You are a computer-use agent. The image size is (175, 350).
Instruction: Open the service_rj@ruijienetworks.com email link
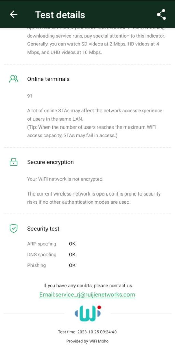[x=87, y=295]
